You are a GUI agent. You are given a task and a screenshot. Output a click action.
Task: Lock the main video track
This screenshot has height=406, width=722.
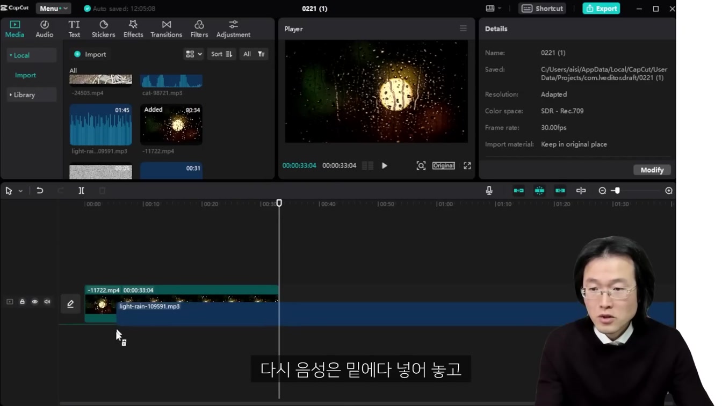pyautogui.click(x=22, y=302)
